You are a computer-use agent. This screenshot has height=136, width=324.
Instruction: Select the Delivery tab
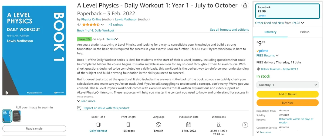coord(270,32)
